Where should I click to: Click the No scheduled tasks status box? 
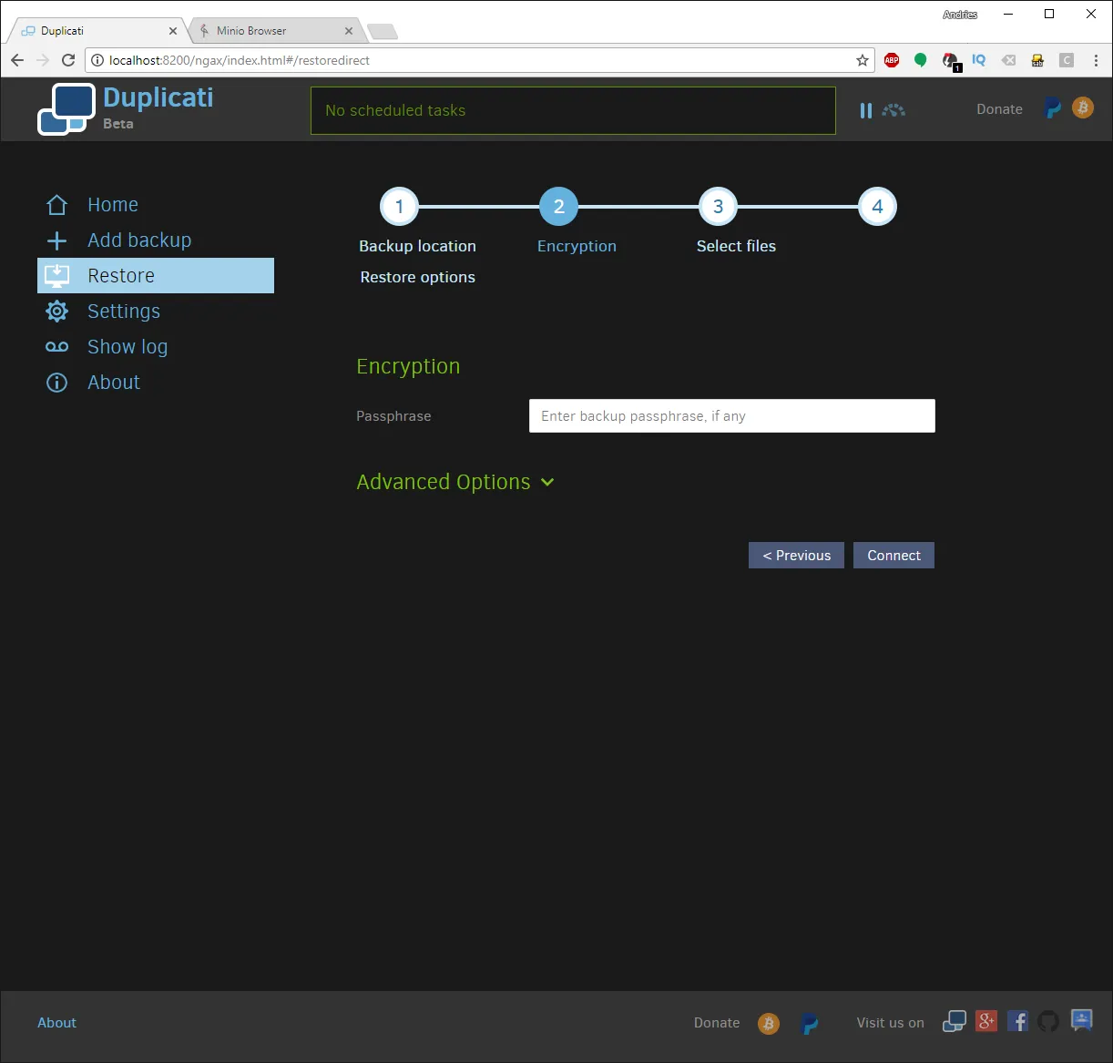[x=573, y=110]
